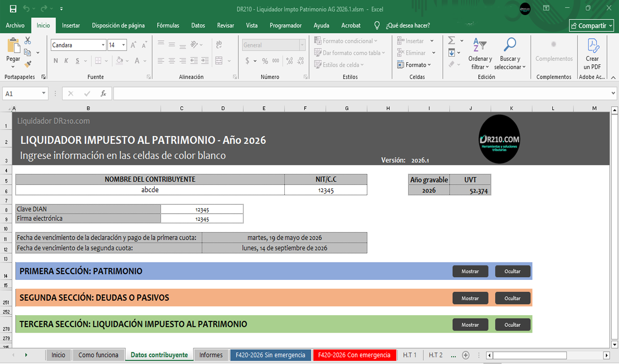Screen dimensions: 619x364
Task: Expand the Name Box dropdown arrow
Action: (44, 94)
